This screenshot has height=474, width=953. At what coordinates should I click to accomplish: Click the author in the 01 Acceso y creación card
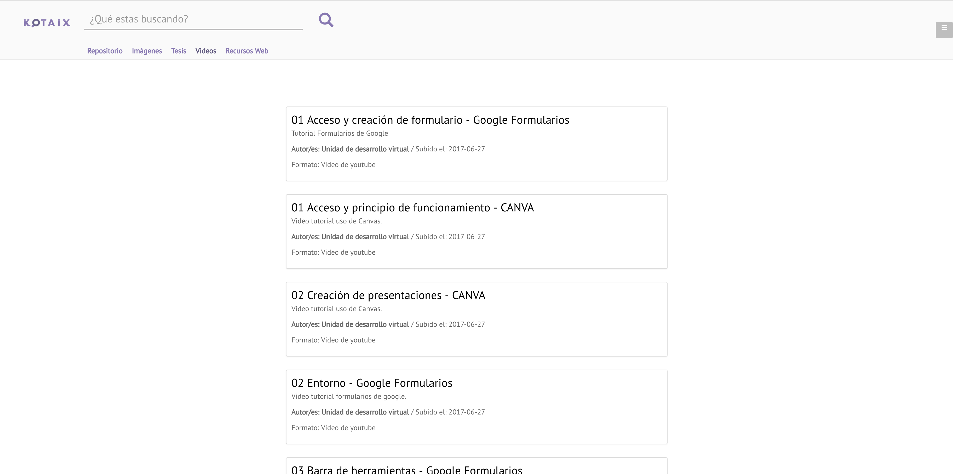[x=350, y=149]
